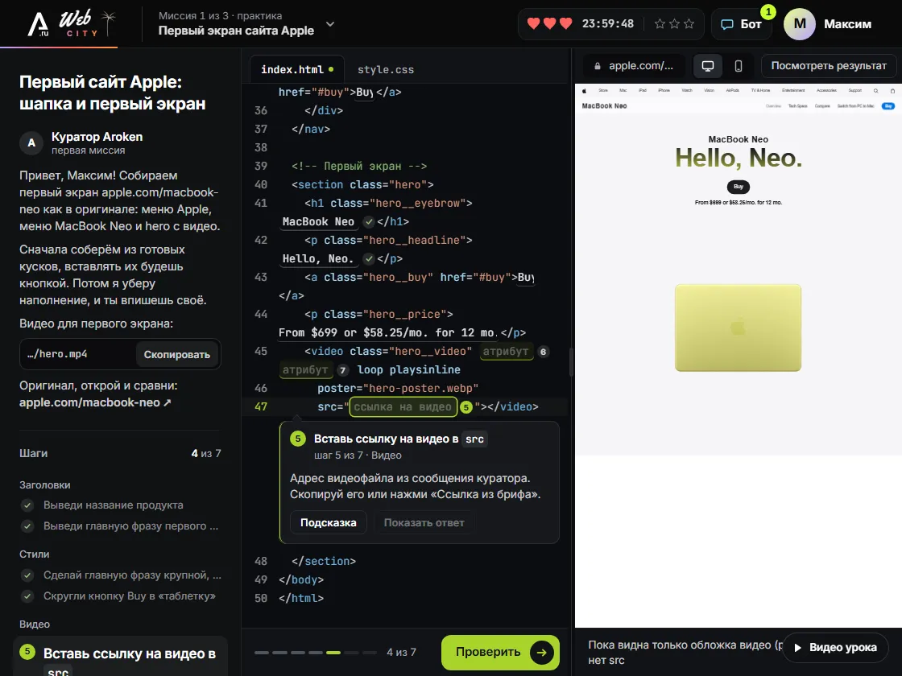Click the Store item in preview menu
902x676 pixels.
(x=603, y=91)
